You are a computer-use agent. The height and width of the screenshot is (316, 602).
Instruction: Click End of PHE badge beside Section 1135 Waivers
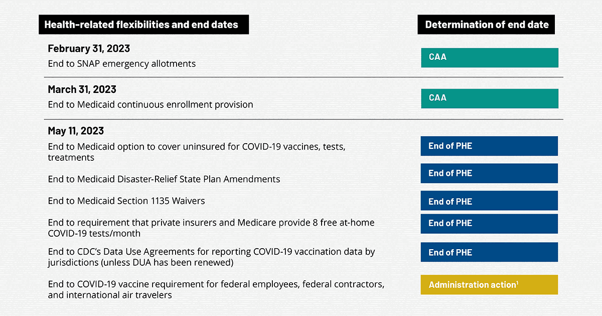click(489, 201)
